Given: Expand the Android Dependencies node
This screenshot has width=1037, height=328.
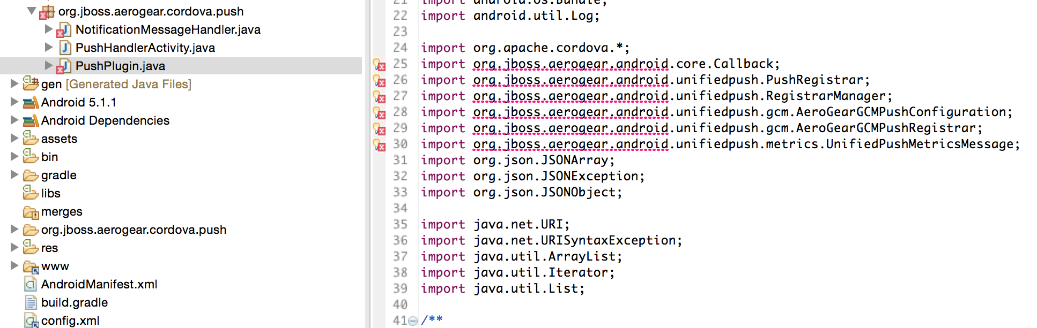Looking at the screenshot, I should tap(14, 120).
